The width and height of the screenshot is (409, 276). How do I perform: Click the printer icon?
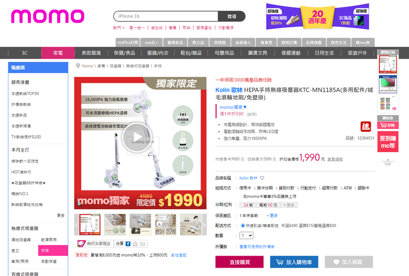(135, 244)
